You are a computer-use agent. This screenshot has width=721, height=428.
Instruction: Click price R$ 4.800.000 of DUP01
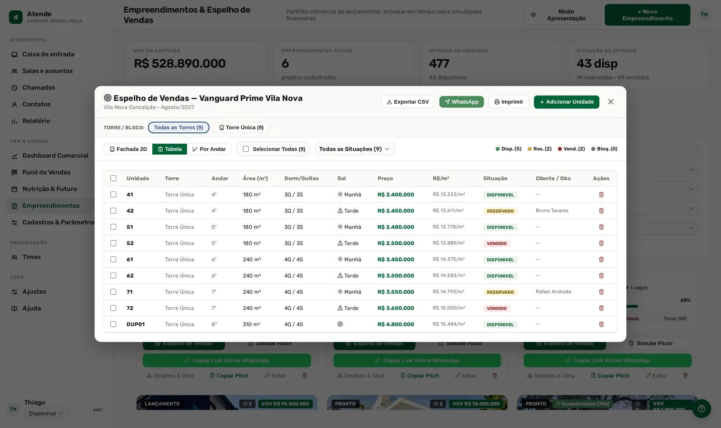tap(396, 324)
